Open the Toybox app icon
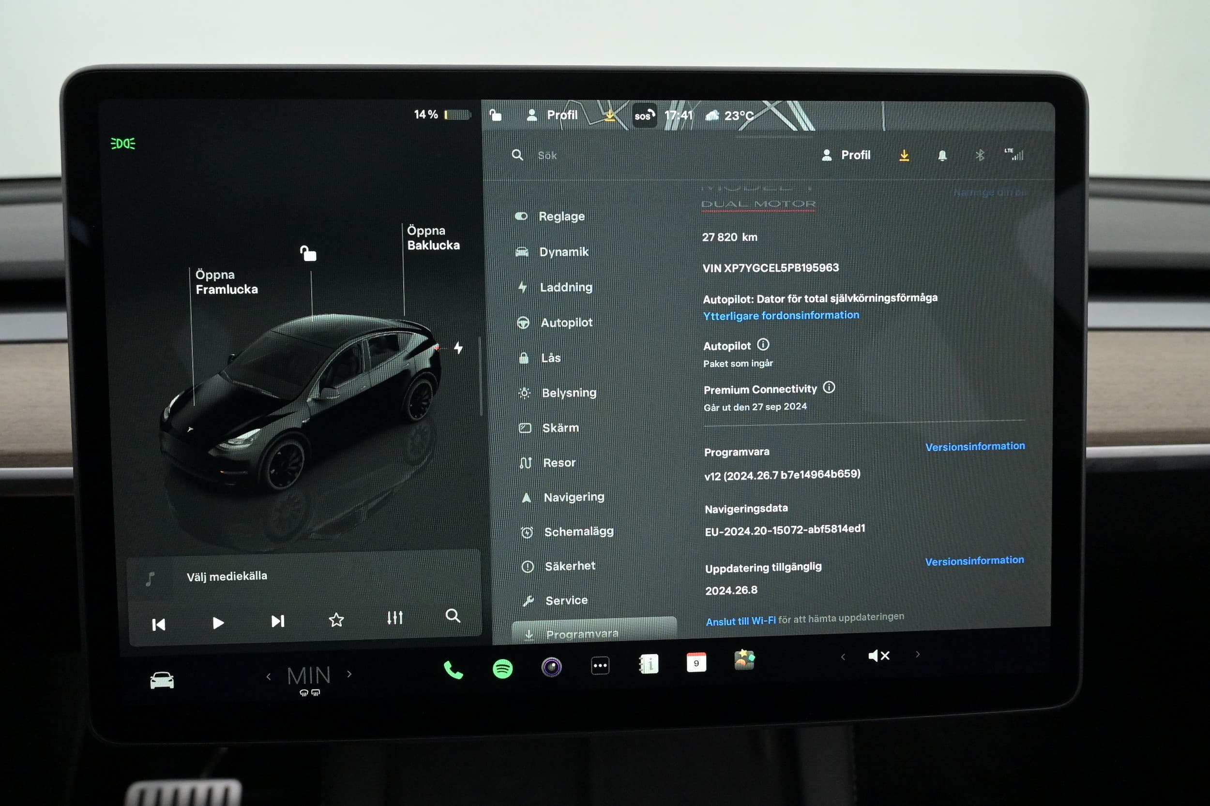 (x=744, y=660)
